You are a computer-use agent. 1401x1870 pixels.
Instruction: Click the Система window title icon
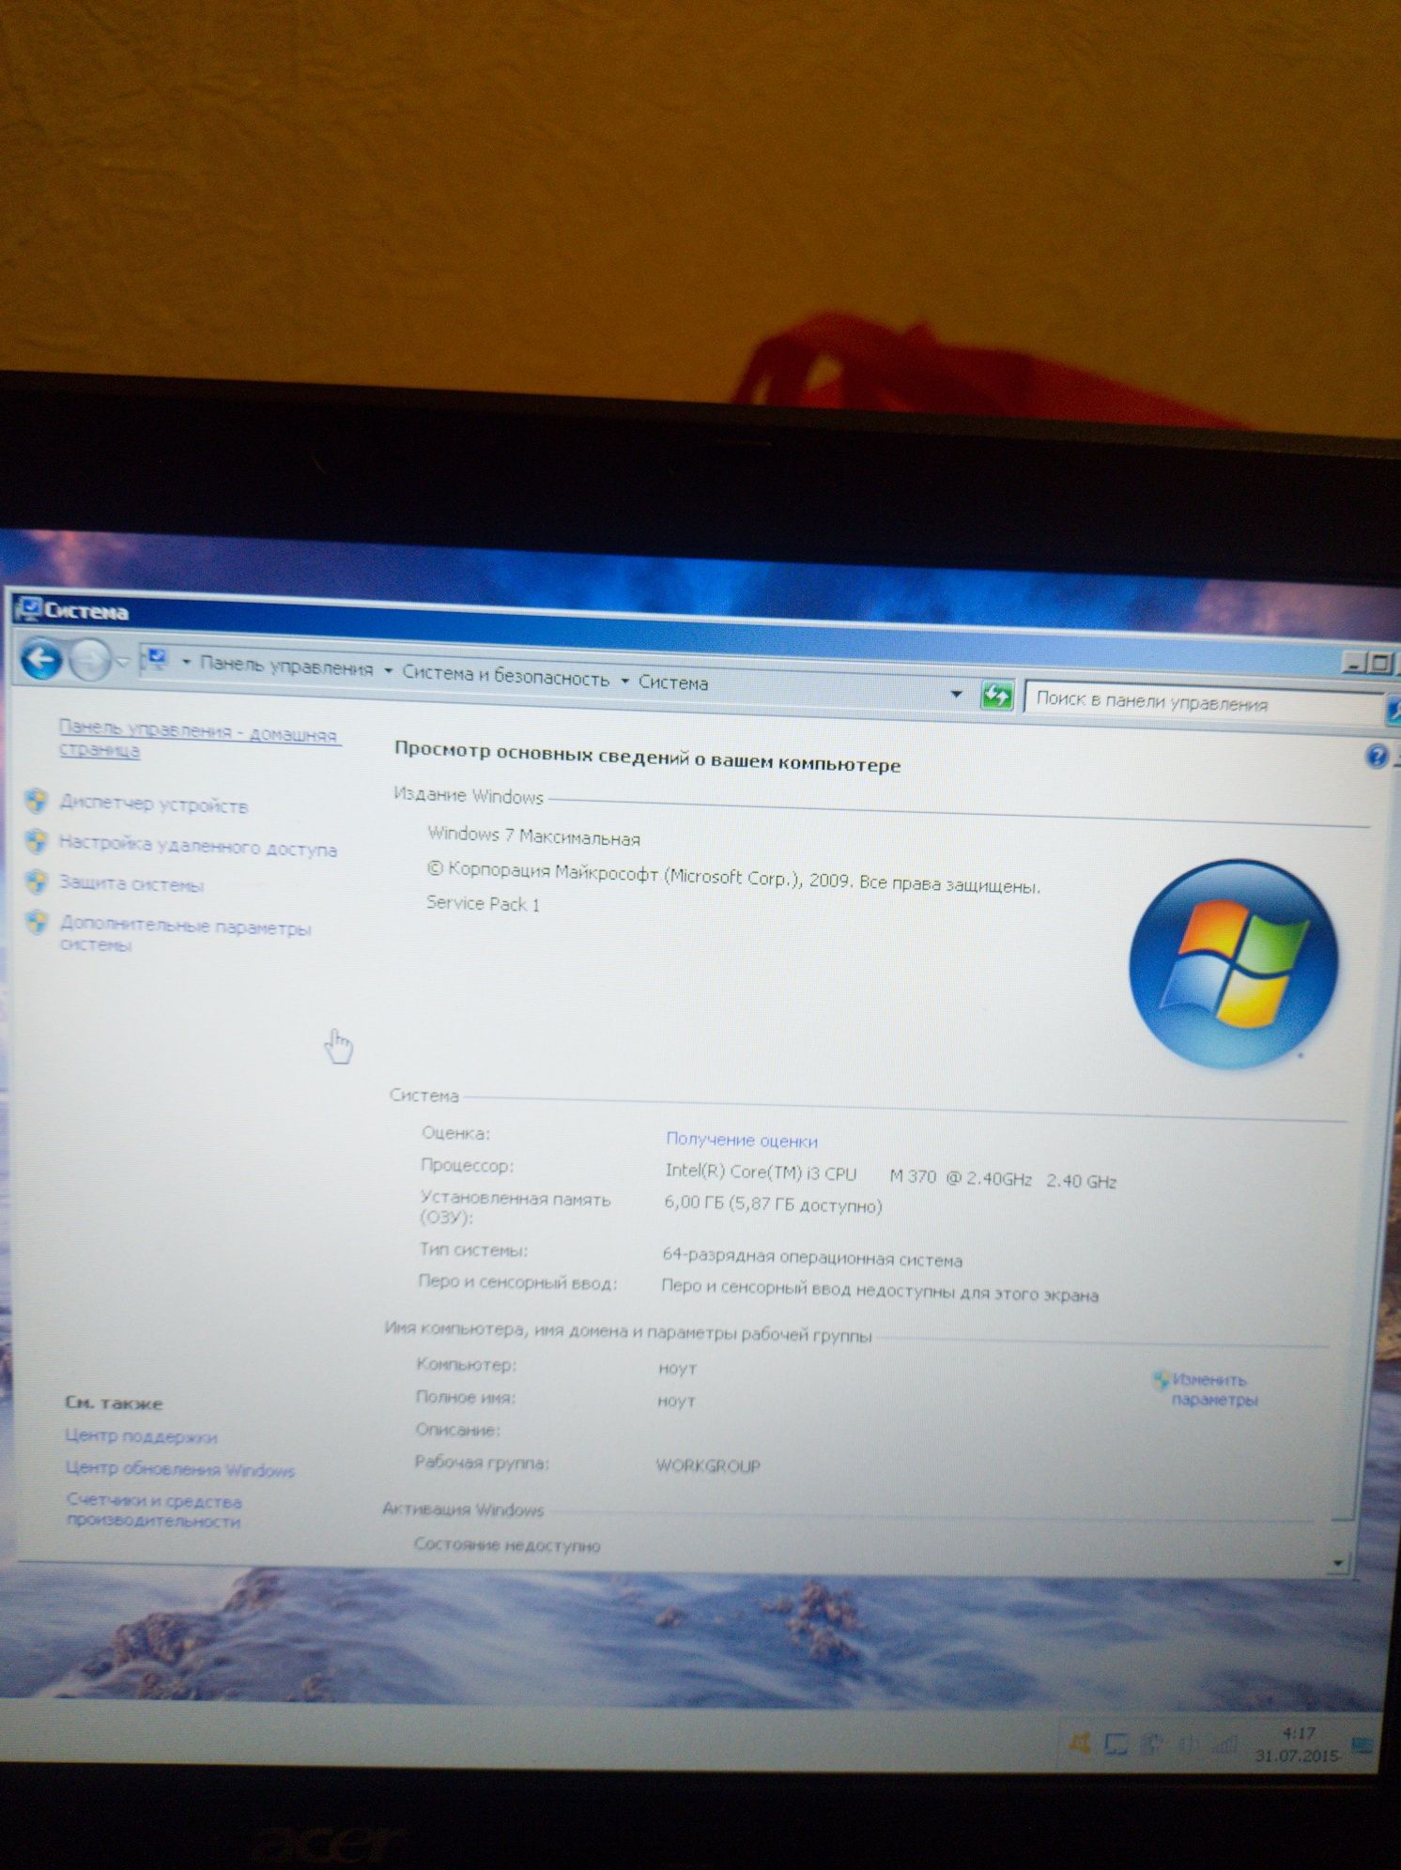tap(30, 609)
